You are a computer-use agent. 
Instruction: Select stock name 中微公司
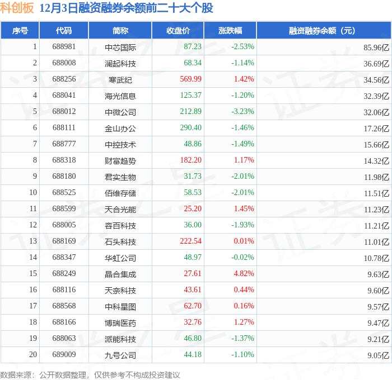click(x=120, y=112)
